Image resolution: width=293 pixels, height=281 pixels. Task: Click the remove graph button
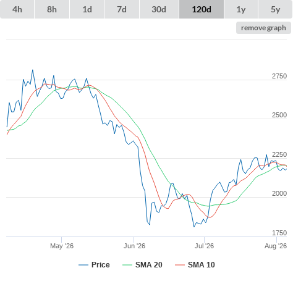263,28
